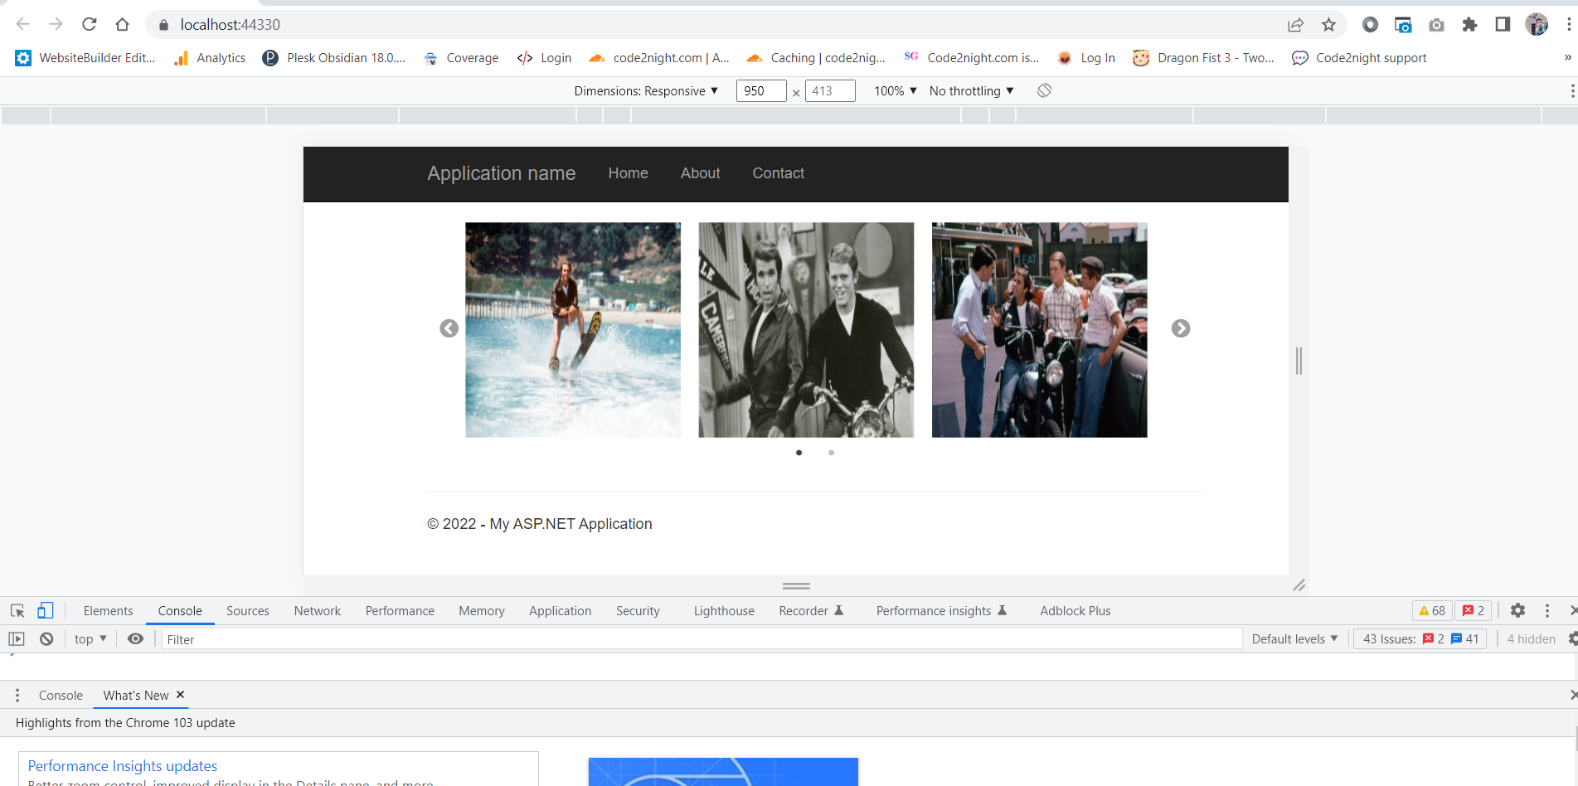The width and height of the screenshot is (1578, 786).
Task: Open the Chrome profile avatar
Action: (x=1537, y=24)
